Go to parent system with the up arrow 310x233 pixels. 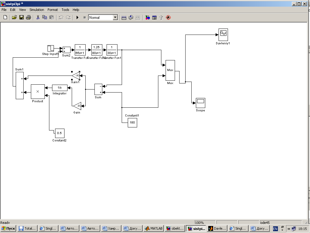(161, 17)
